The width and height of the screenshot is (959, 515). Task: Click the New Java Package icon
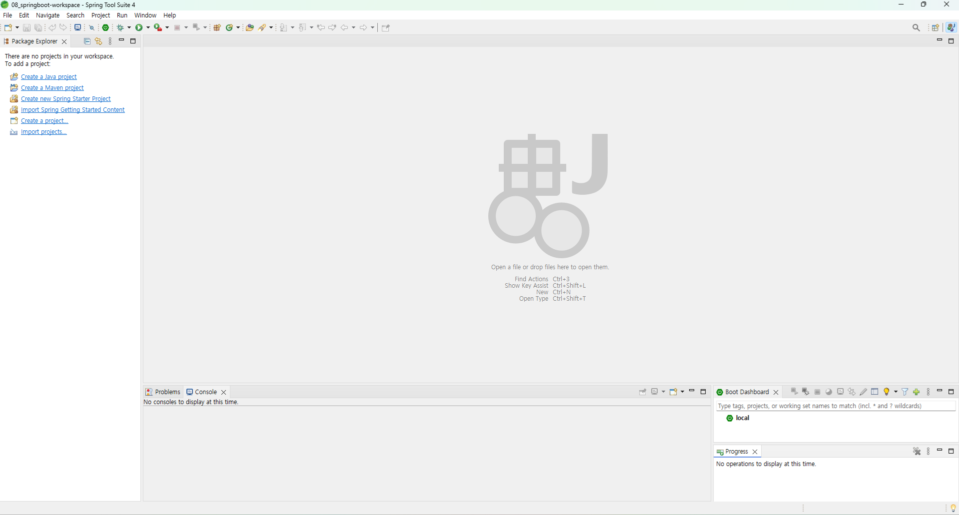217,27
